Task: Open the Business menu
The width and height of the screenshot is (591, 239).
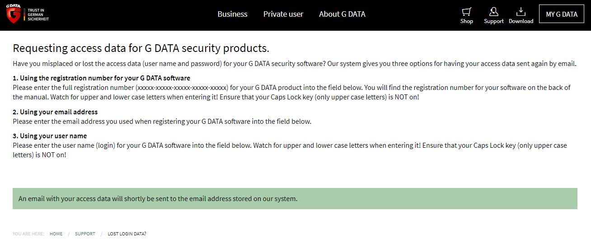Action: 232,14
